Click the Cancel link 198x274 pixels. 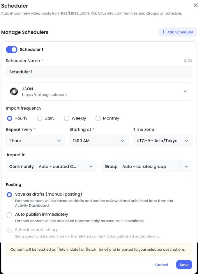point(162,265)
